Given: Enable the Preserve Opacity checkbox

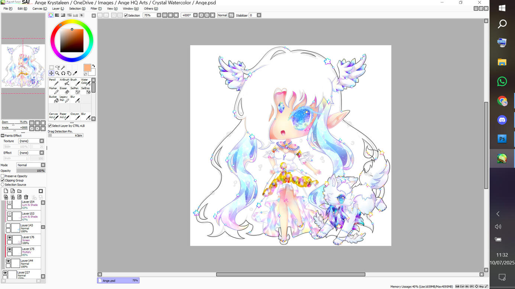Looking at the screenshot, I should click(x=3, y=176).
